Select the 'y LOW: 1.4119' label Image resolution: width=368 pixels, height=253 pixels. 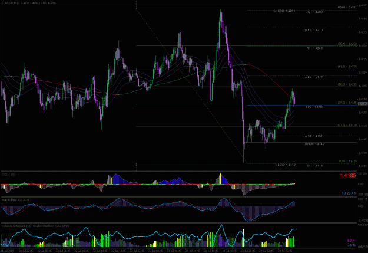[285, 165]
